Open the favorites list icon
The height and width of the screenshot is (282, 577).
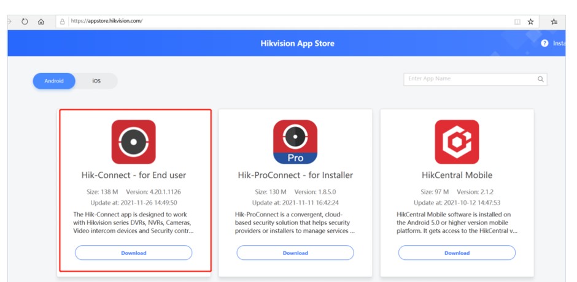554,21
